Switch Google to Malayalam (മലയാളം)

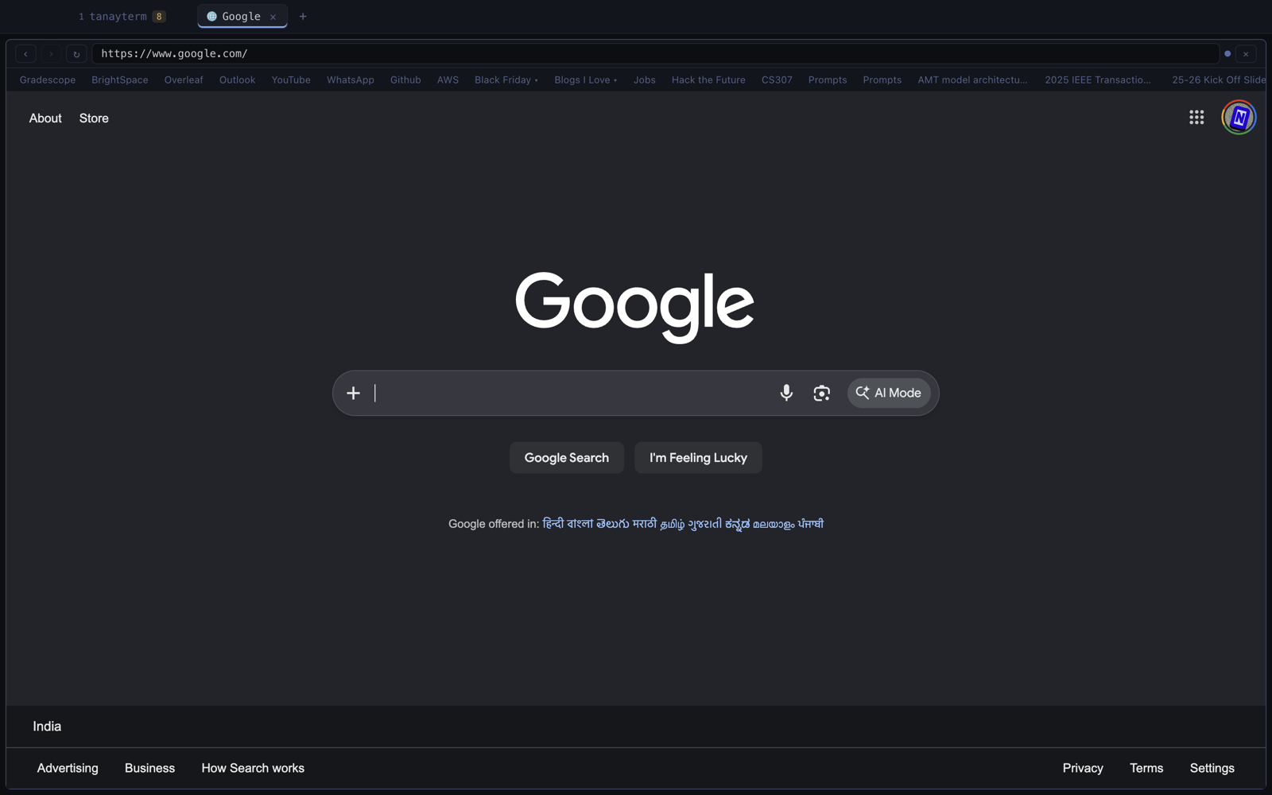point(774,524)
